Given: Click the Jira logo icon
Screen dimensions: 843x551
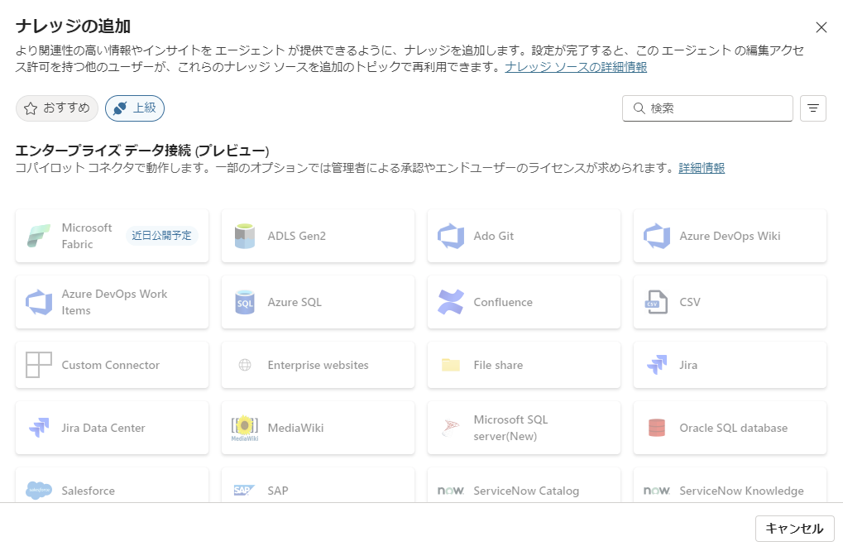Looking at the screenshot, I should [656, 365].
